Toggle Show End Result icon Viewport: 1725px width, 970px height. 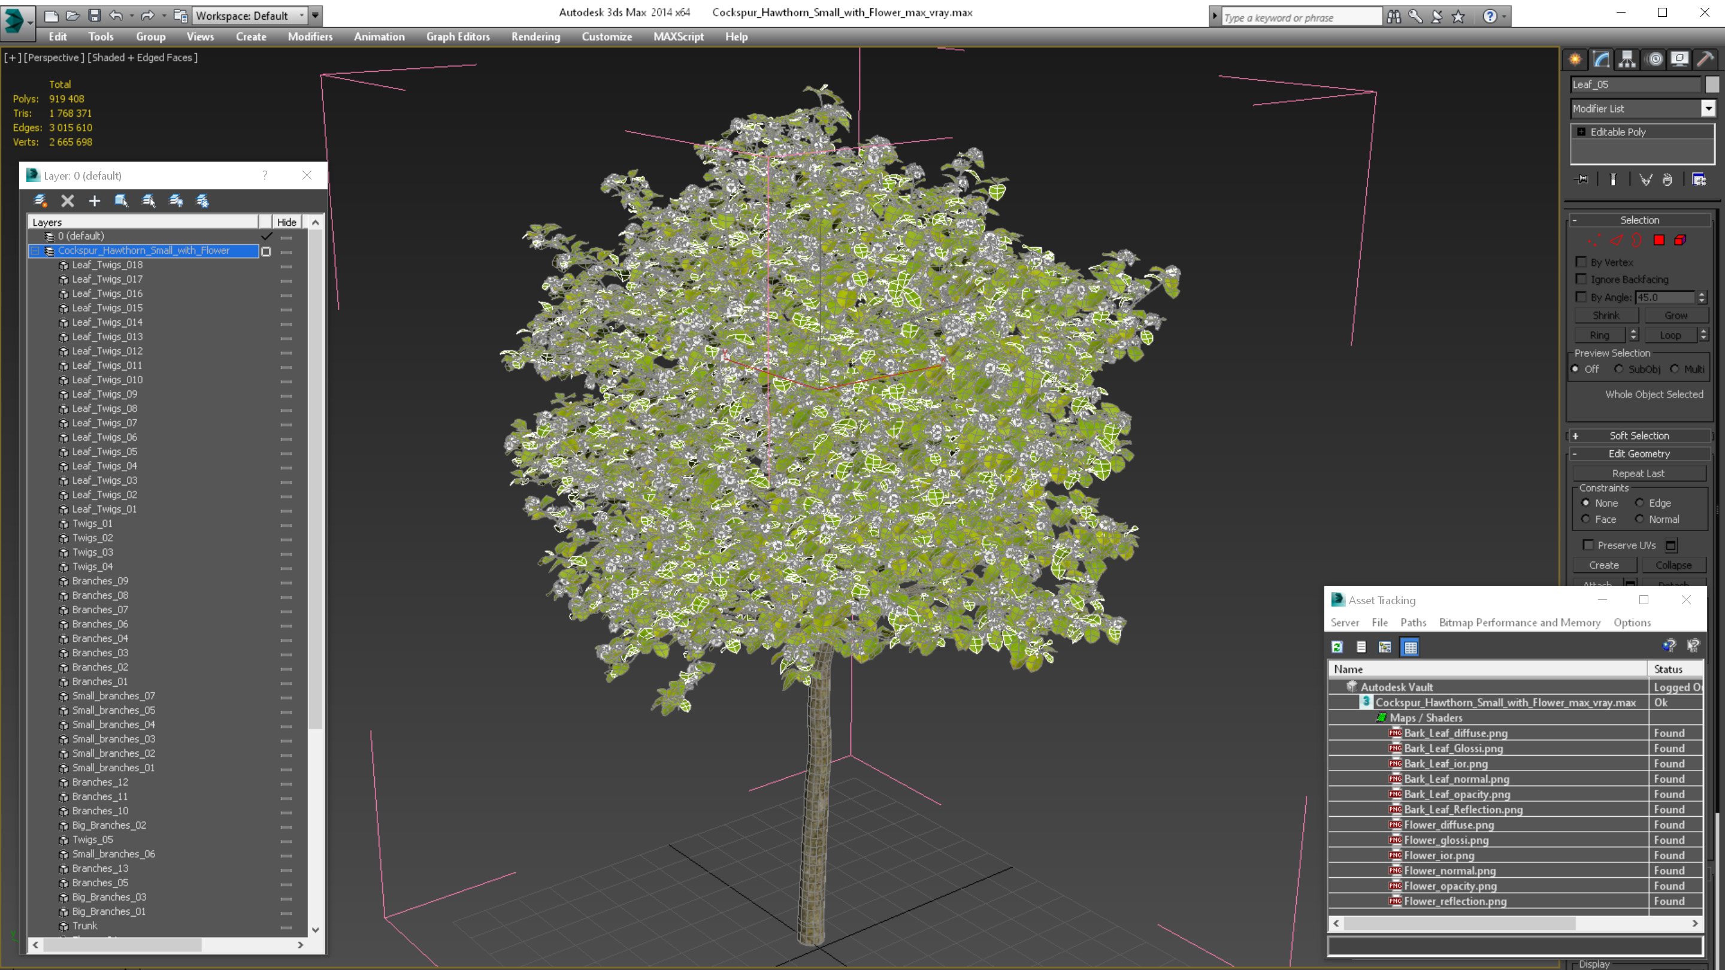[x=1613, y=180]
